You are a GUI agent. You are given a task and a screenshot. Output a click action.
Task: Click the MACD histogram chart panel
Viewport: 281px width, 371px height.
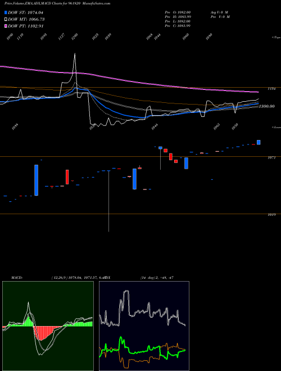pos(48,326)
